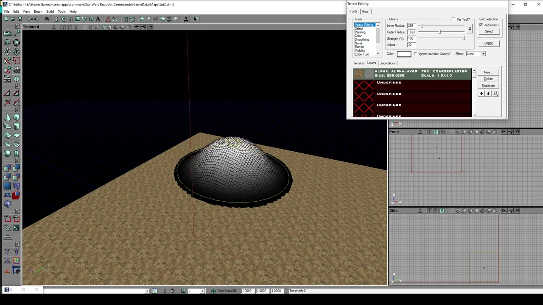The width and height of the screenshot is (543, 305).
Task: Click the letter A toolbar icon
Action: tap(98, 19)
